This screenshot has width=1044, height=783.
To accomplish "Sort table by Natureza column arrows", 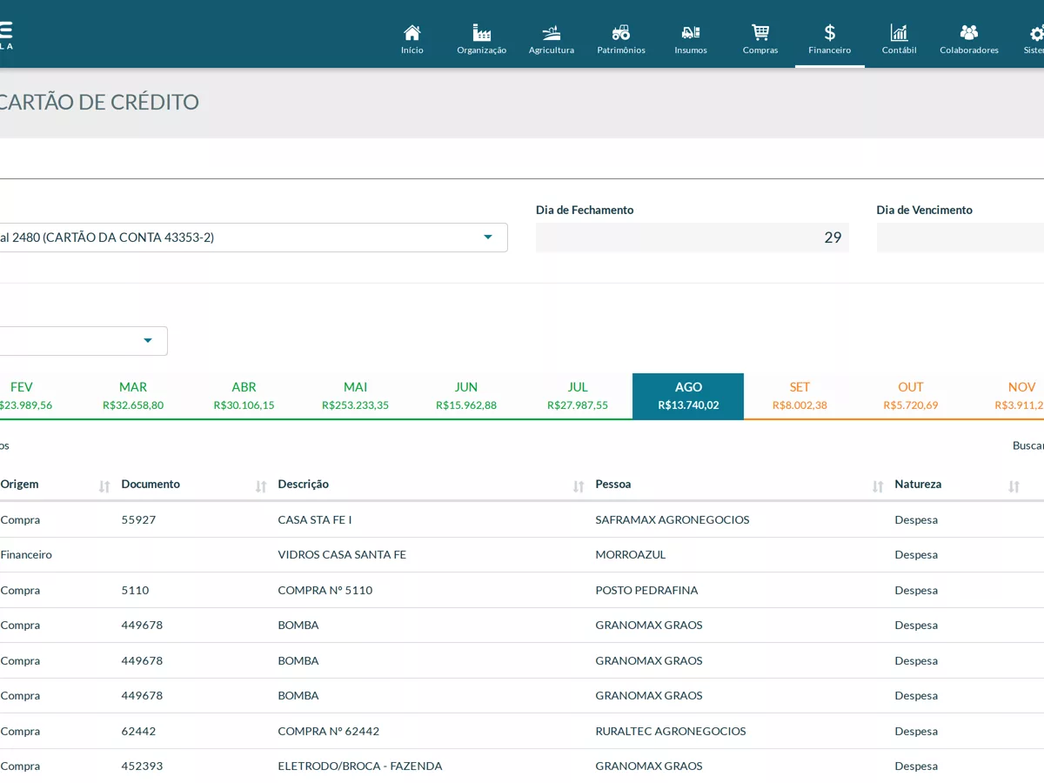I will coord(1014,486).
